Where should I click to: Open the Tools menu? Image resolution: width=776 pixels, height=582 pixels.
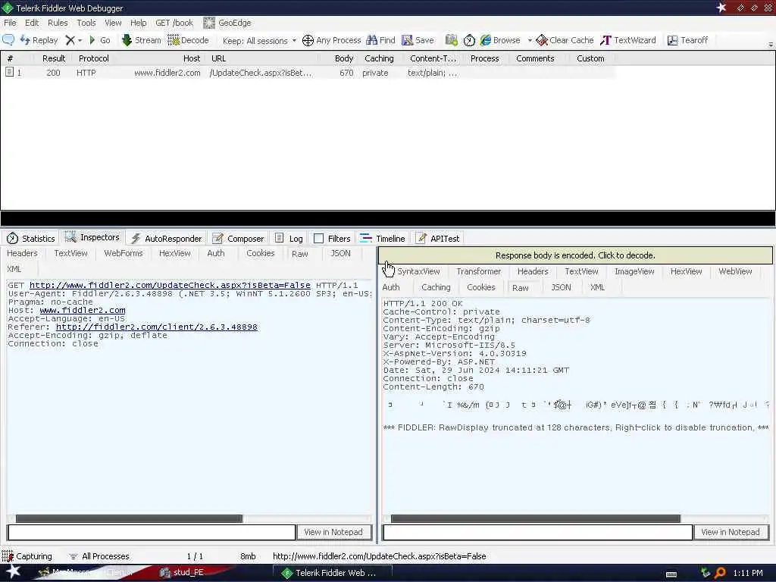pos(86,23)
